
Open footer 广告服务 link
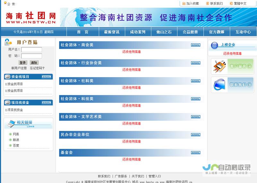121,176
